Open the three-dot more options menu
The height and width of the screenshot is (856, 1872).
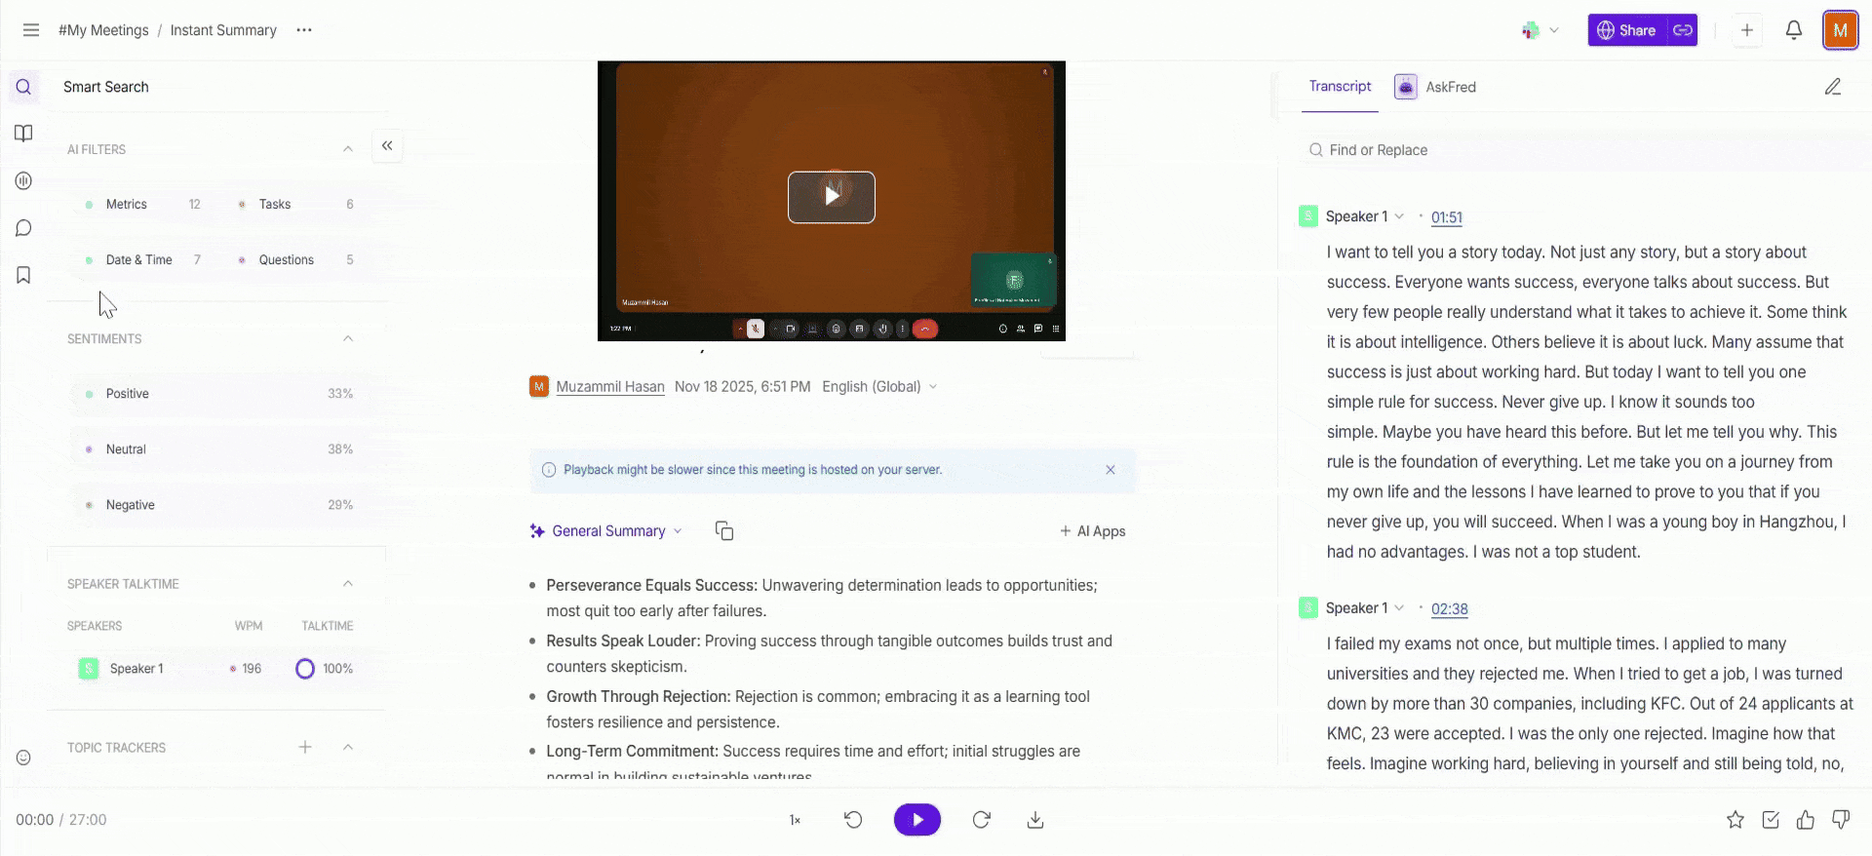(x=304, y=30)
